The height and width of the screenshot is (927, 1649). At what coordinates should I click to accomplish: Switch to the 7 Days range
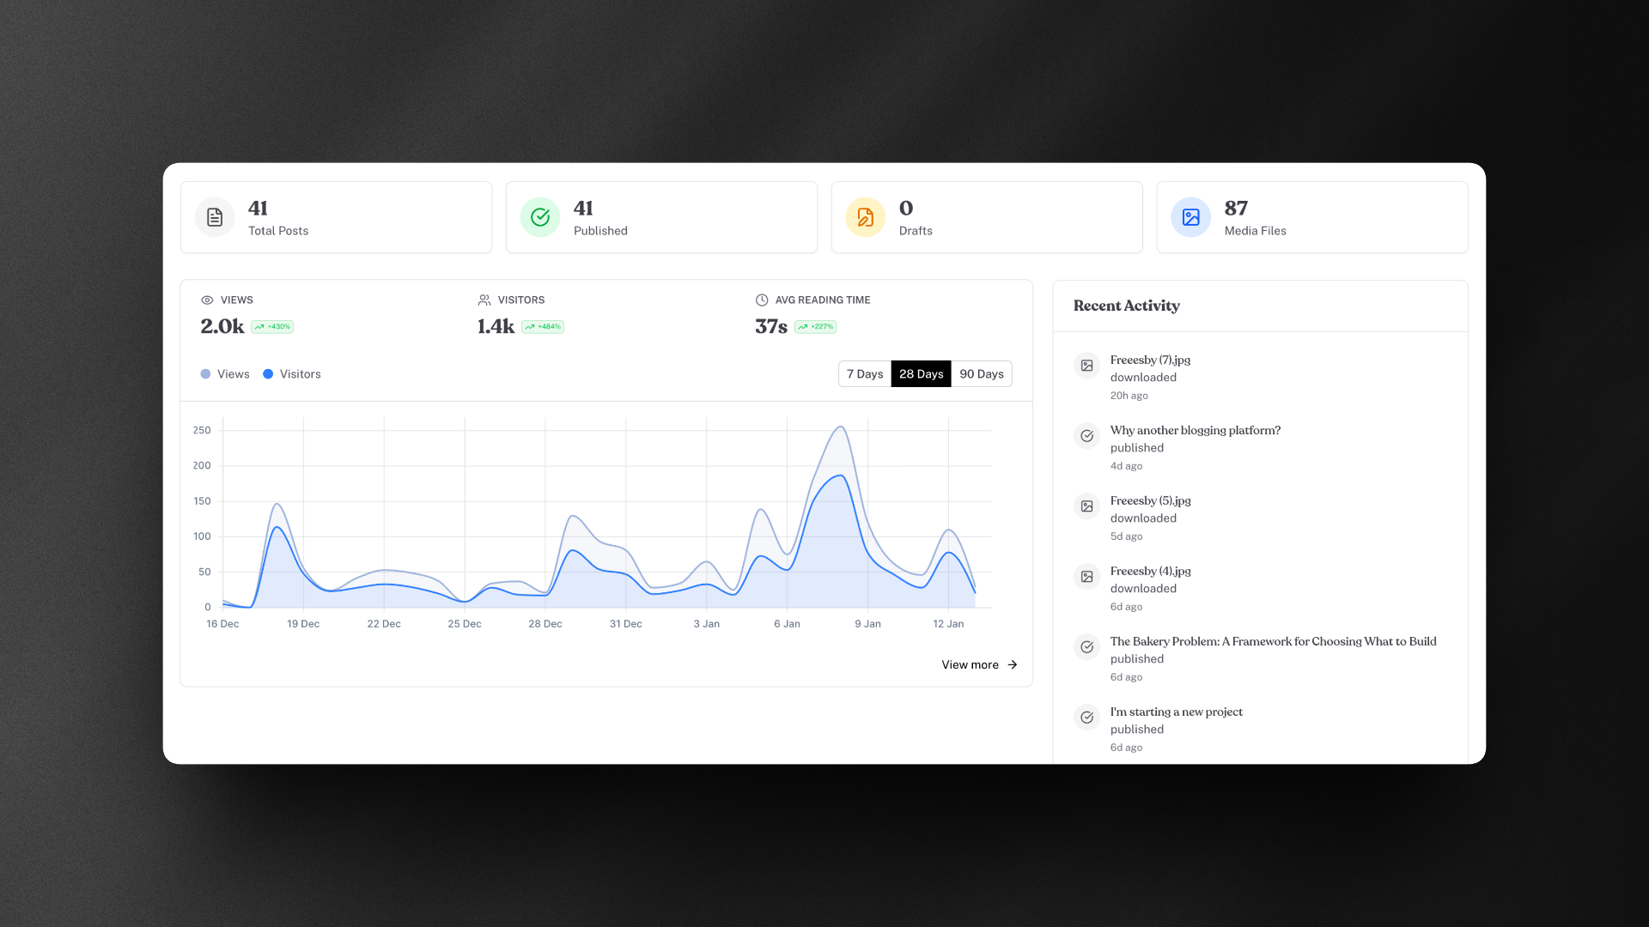click(x=864, y=373)
